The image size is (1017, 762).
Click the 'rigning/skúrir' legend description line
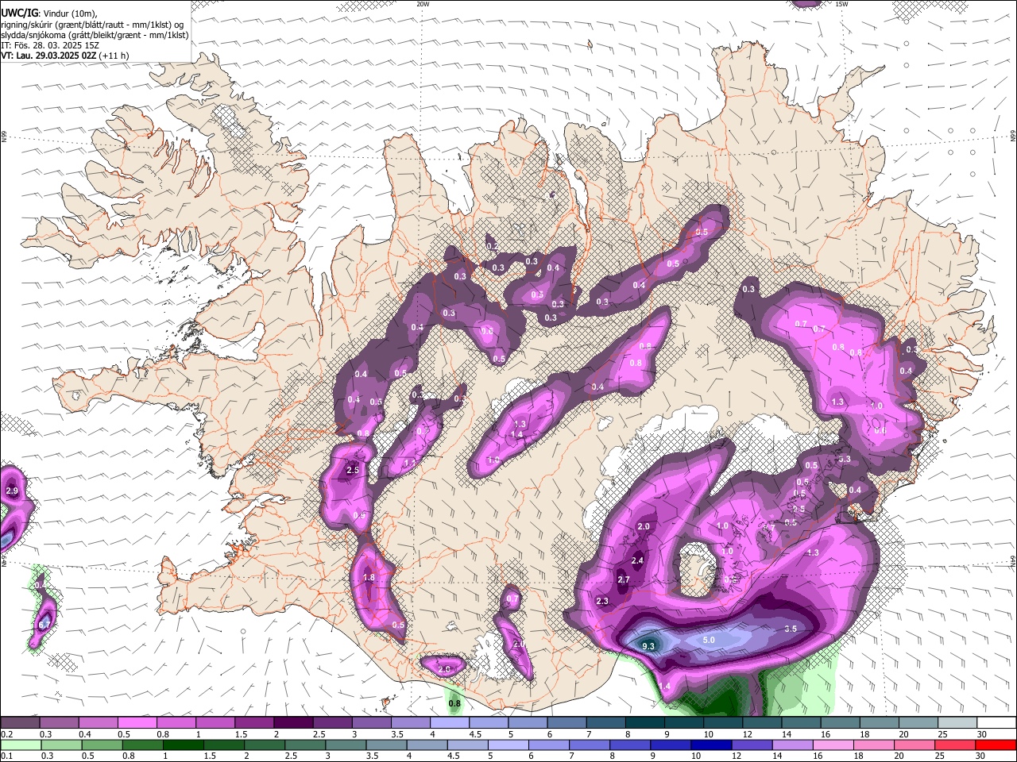pos(92,25)
